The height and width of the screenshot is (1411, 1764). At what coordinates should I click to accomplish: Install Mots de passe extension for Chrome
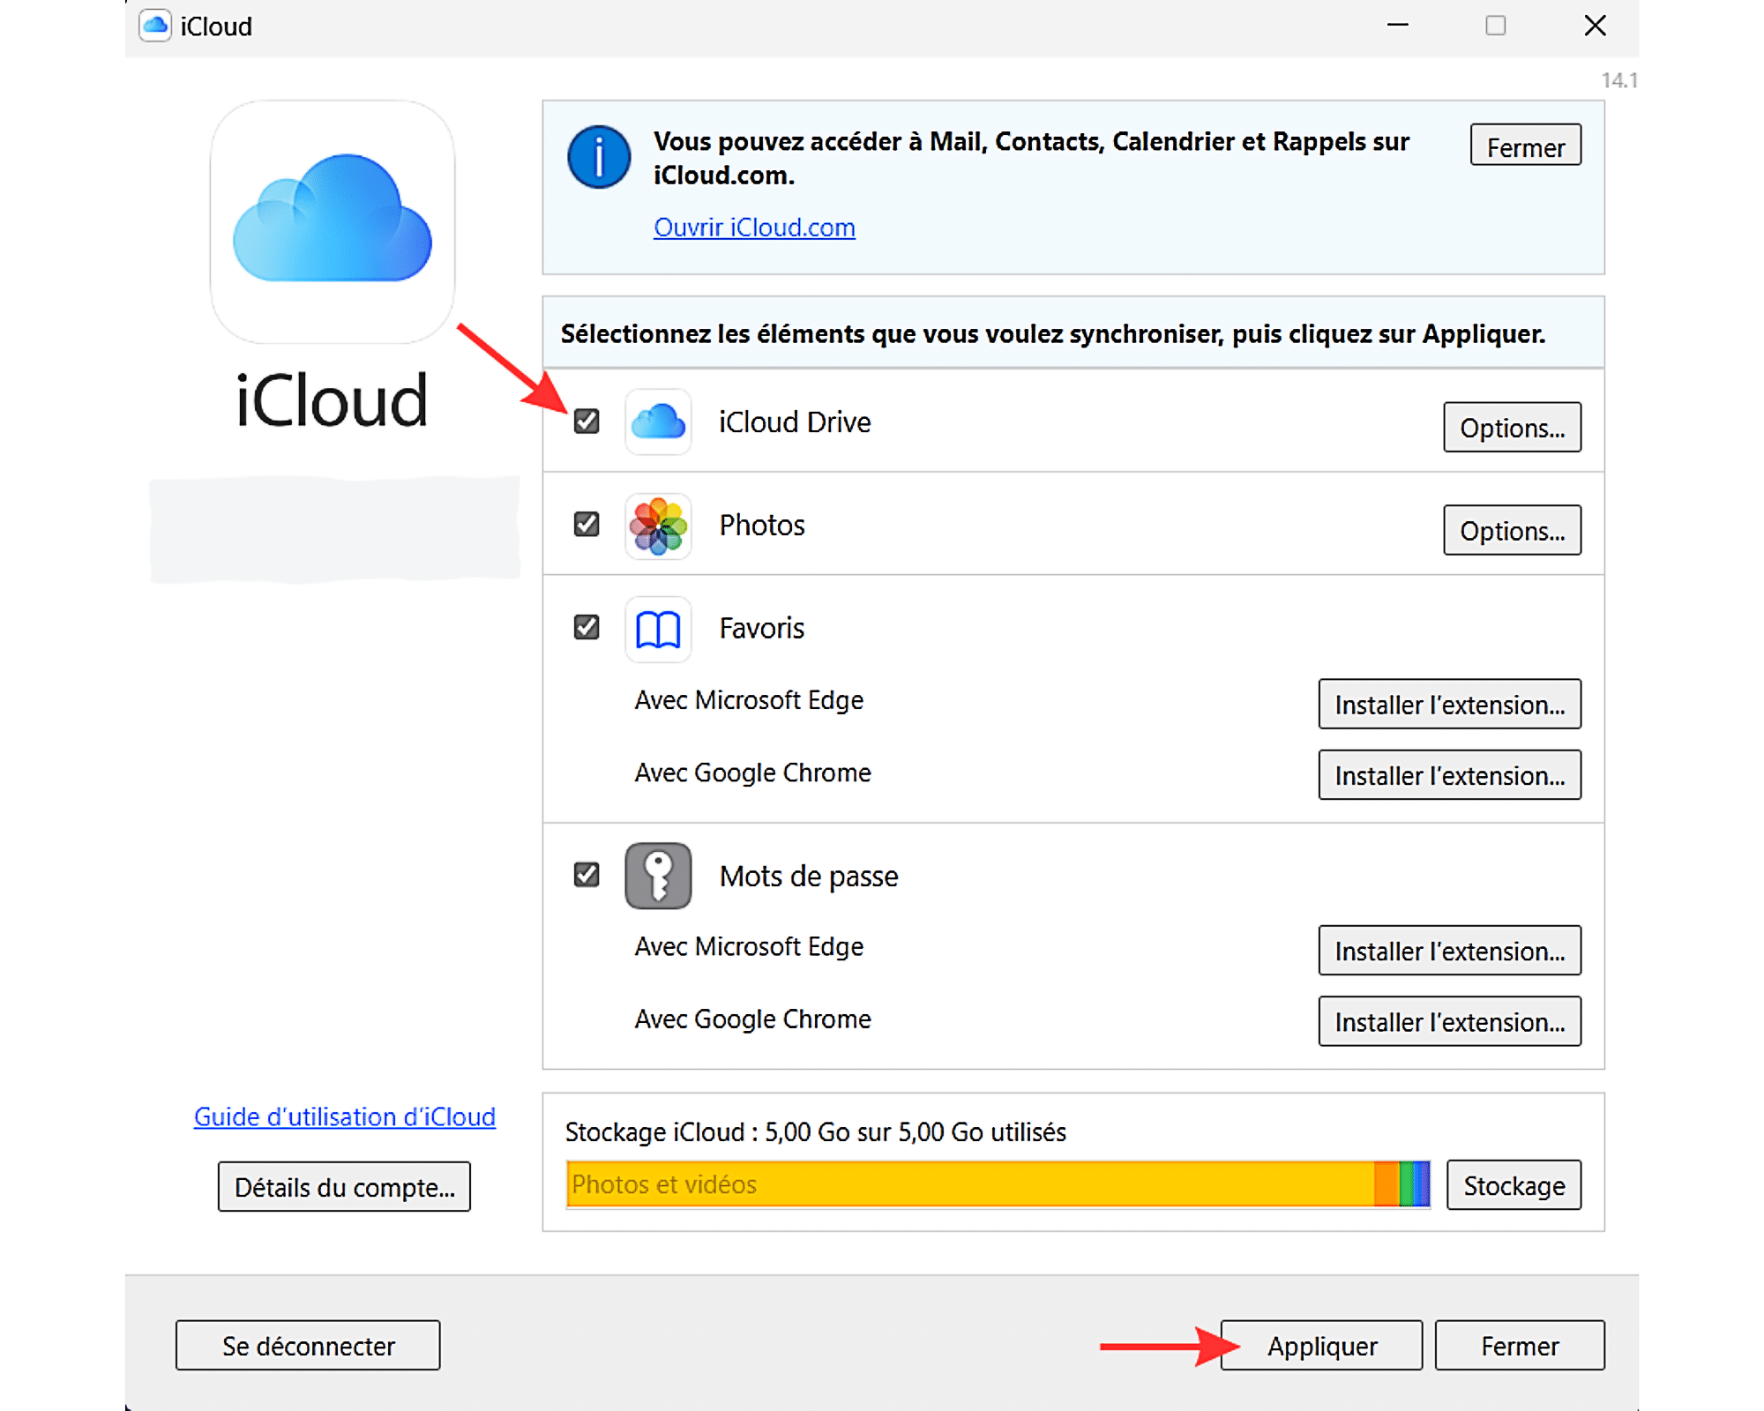1449,1021
